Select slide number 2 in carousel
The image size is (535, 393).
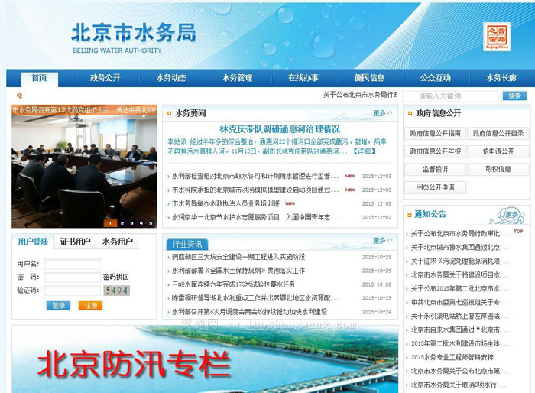tap(122, 223)
